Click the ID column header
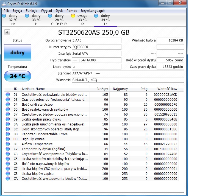Image resolution: width=211 pixels, height=196 pixels. coord(15,89)
